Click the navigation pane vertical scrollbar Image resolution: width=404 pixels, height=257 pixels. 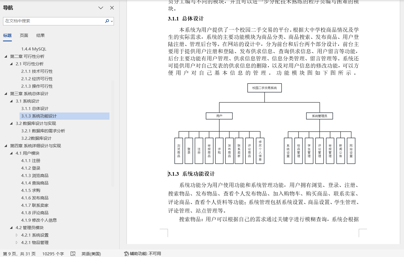(113, 134)
